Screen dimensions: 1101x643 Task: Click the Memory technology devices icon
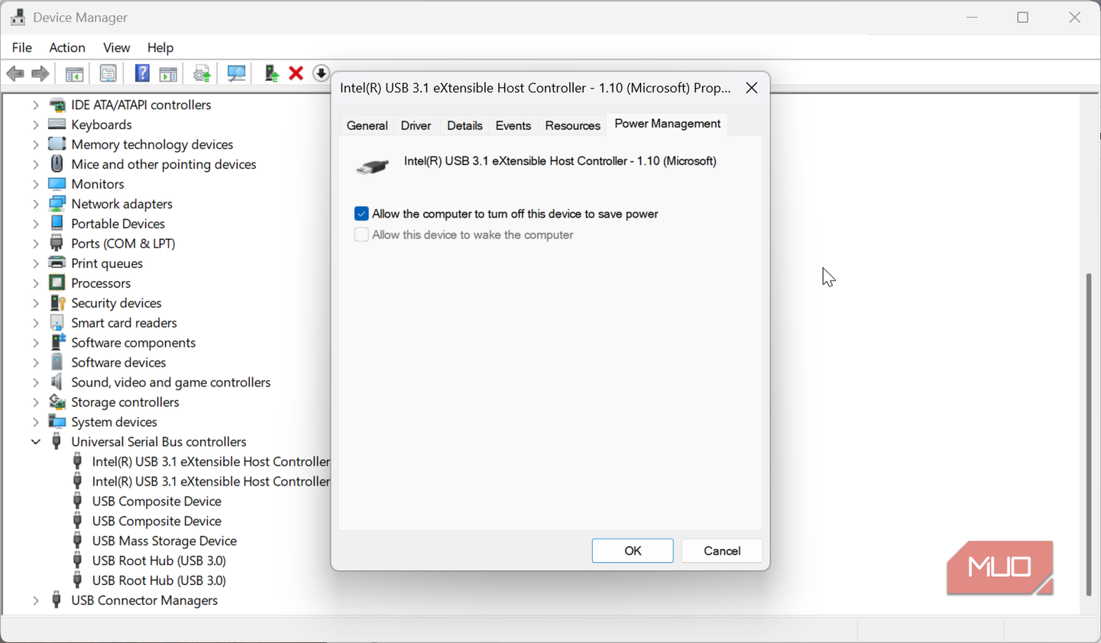[x=57, y=144]
